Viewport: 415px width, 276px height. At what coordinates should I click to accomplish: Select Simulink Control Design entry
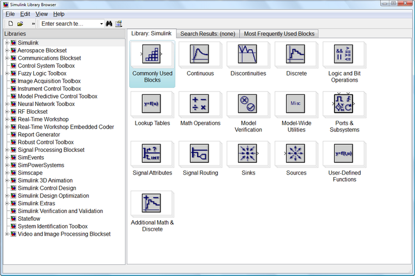pyautogui.click(x=47, y=188)
